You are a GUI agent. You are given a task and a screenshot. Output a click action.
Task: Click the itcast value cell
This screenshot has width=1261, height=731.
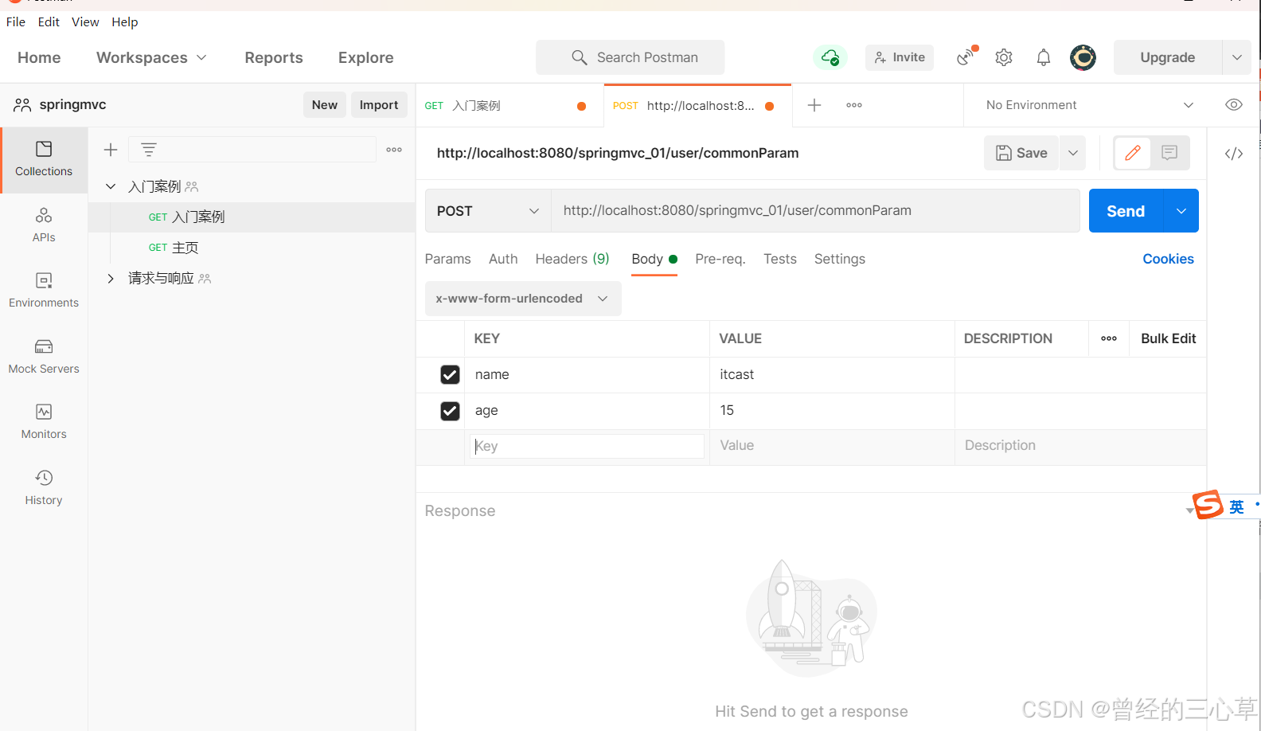click(x=832, y=374)
